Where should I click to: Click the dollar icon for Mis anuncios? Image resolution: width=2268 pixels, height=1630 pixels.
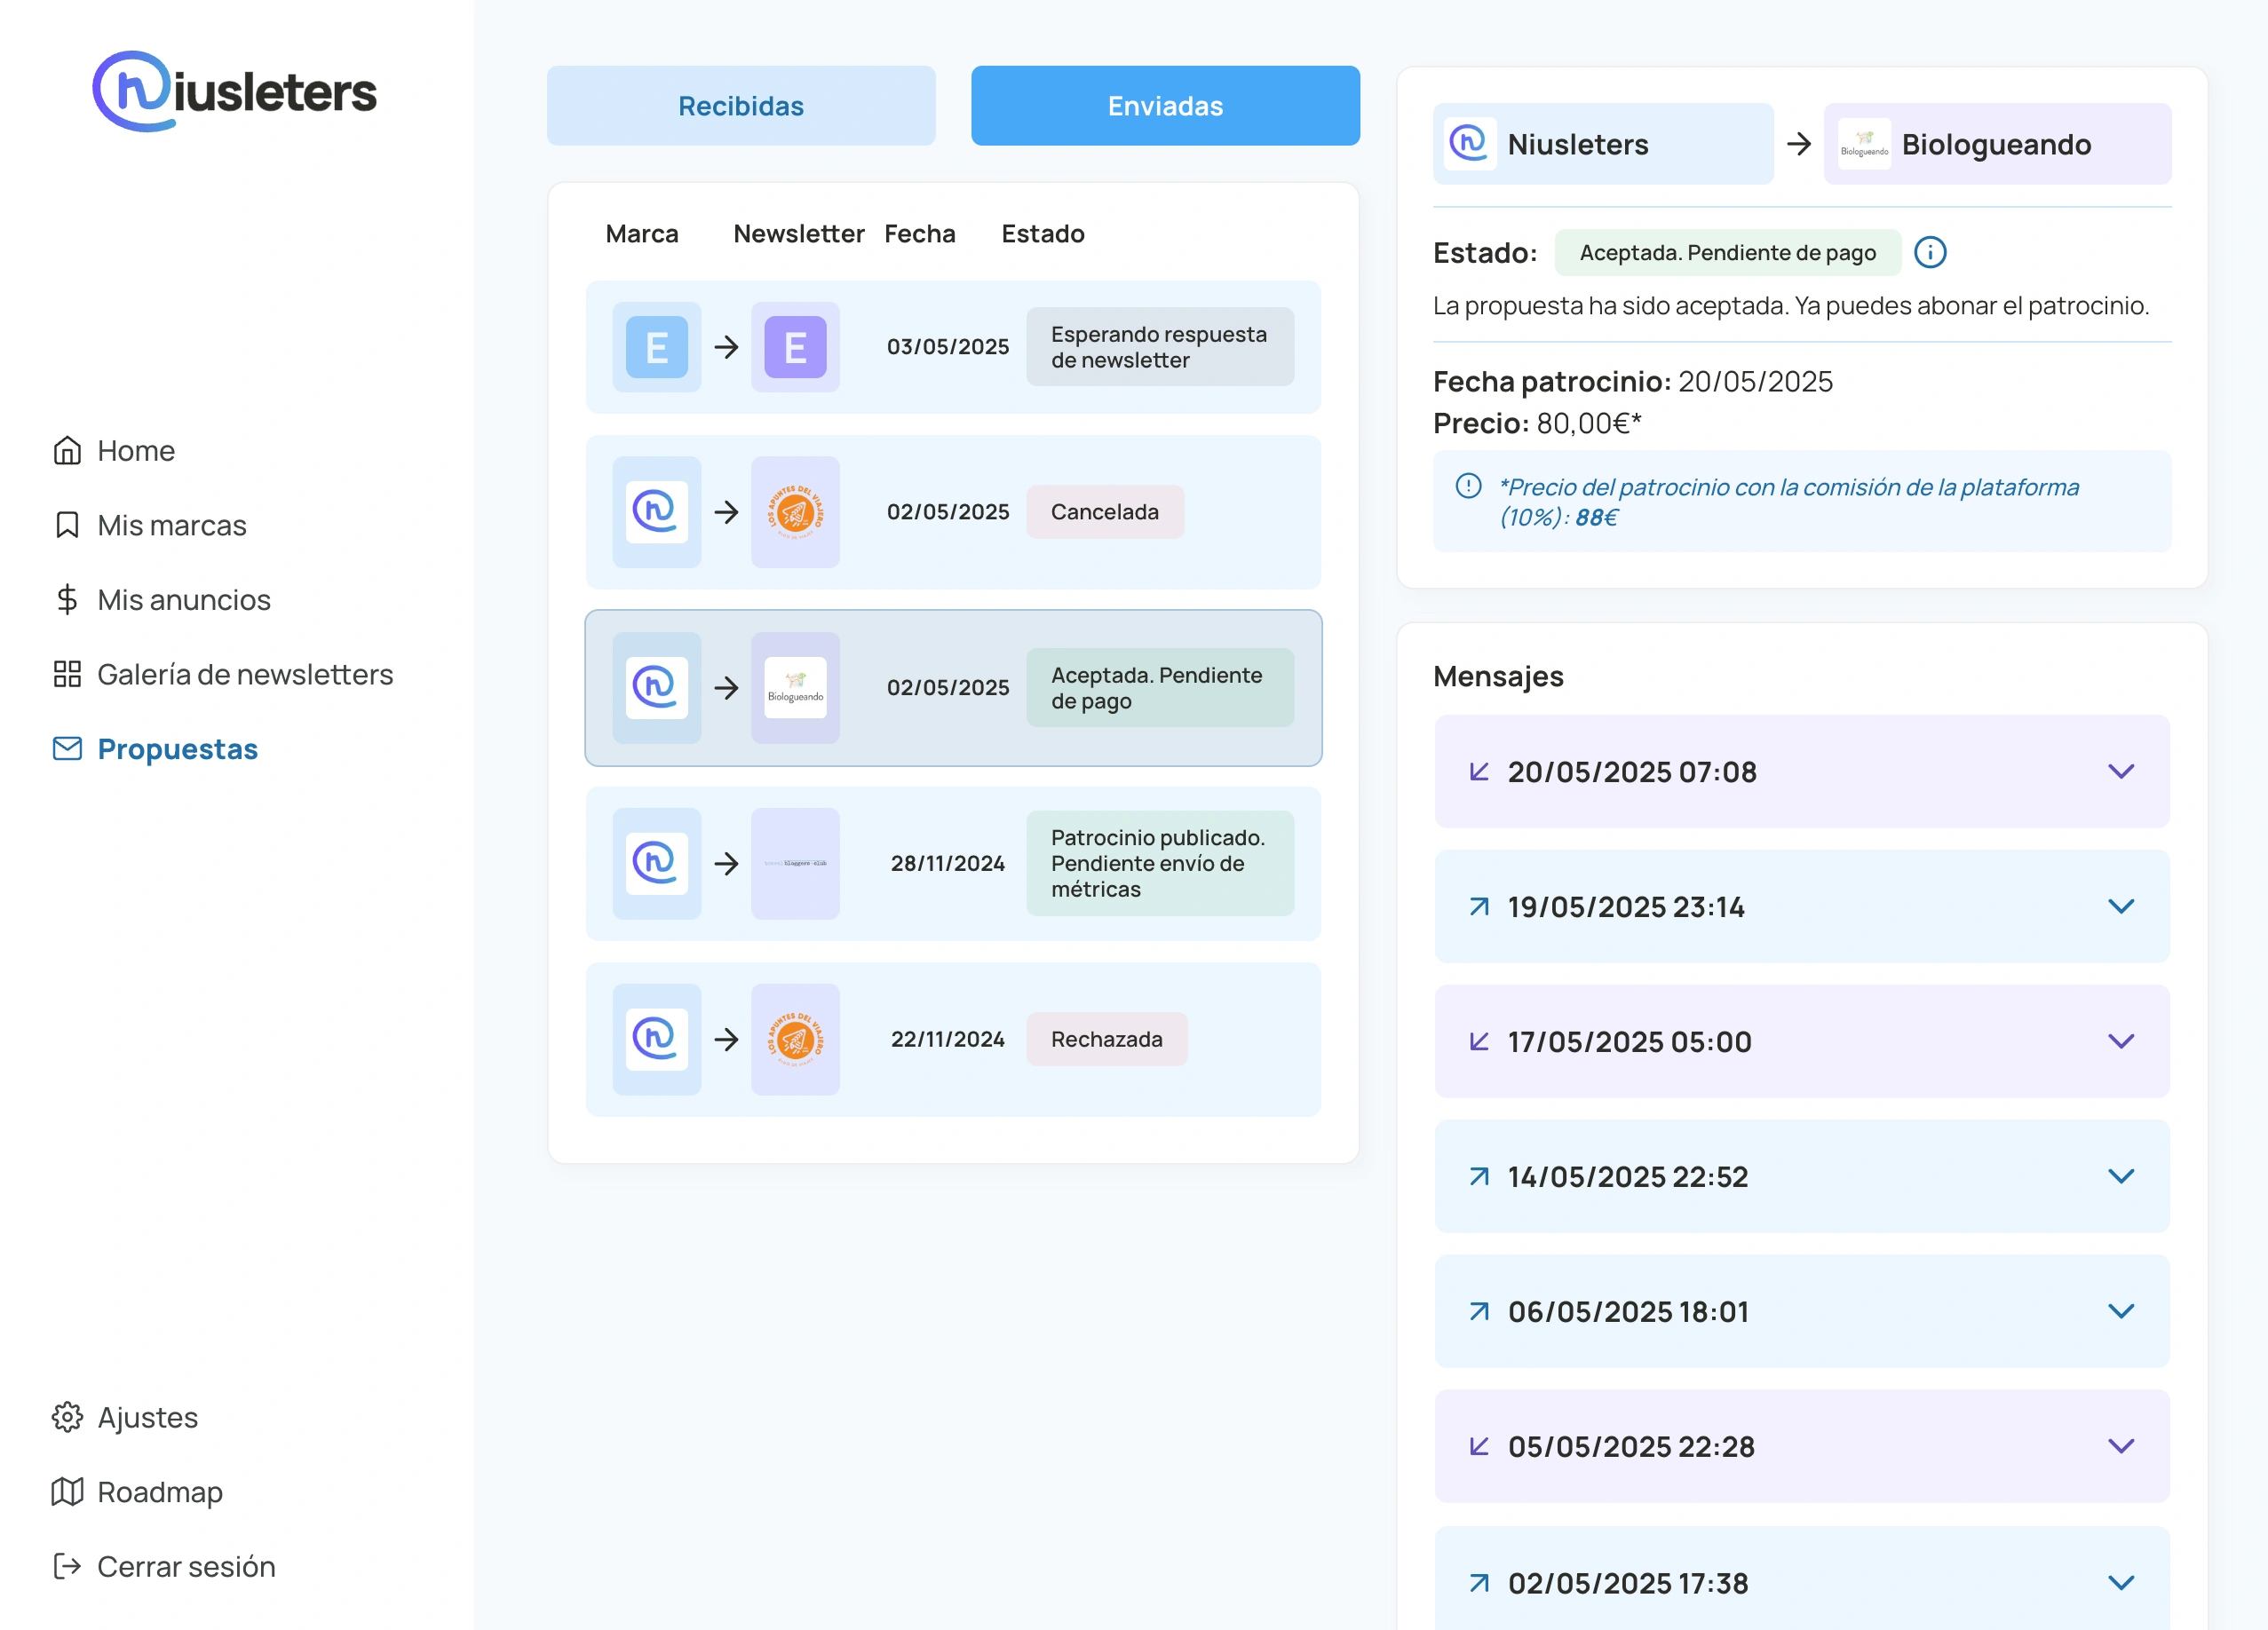[x=67, y=600]
